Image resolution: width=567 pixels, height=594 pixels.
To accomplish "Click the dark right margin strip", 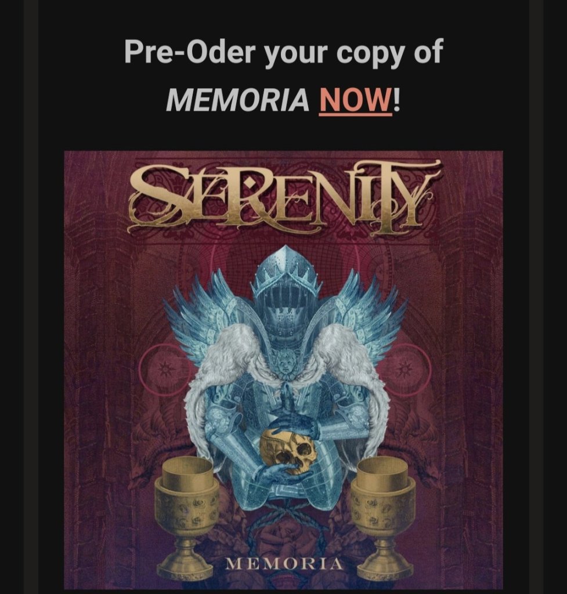I will pyautogui.click(x=536, y=297).
